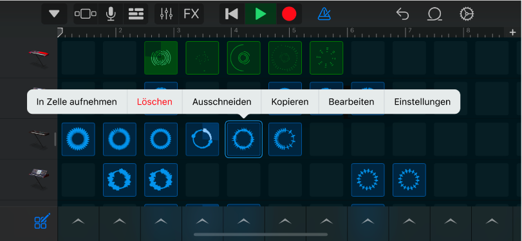The width and height of the screenshot is (522, 241).
Task: Add song section with plus button
Action: (513, 32)
